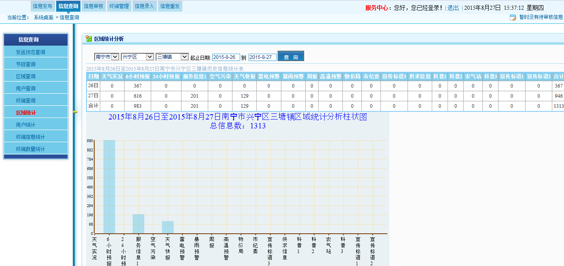
Task: Click the 查询 search button
Action: point(291,57)
